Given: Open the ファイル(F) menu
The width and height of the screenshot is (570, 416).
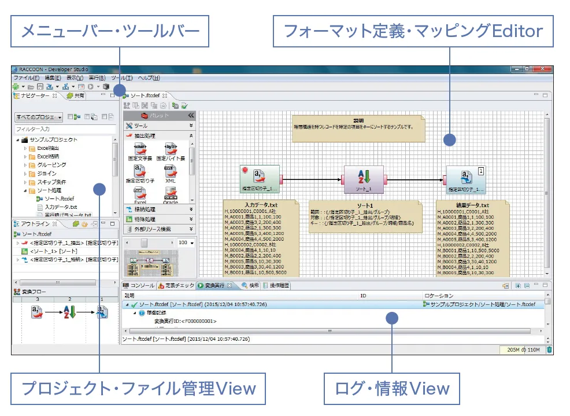Looking at the screenshot, I should click(26, 78).
